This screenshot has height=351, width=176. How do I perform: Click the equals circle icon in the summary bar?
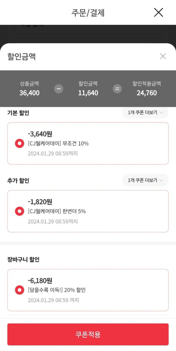(x=117, y=89)
